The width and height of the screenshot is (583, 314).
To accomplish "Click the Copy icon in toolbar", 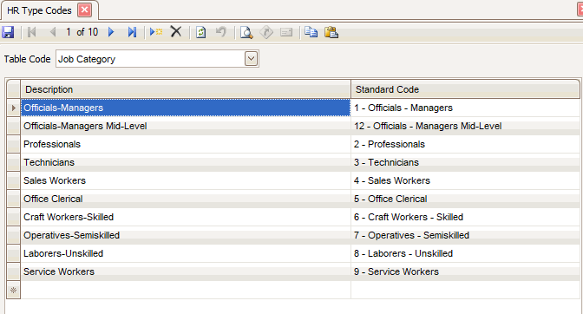I will [311, 32].
